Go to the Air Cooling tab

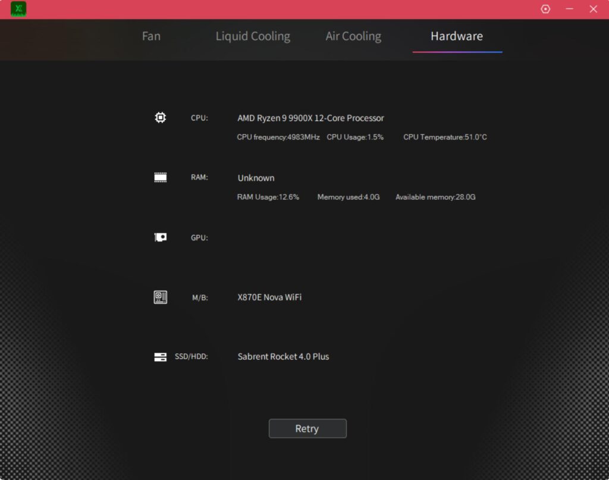coord(353,36)
